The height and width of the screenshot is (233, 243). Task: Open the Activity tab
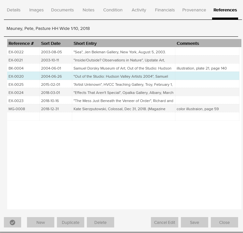[x=139, y=10]
